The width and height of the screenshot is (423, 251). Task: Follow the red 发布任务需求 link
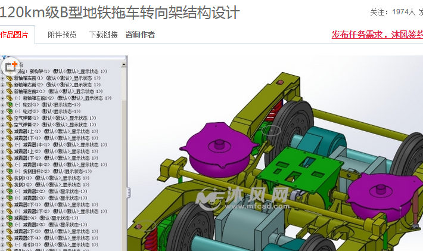377,35
